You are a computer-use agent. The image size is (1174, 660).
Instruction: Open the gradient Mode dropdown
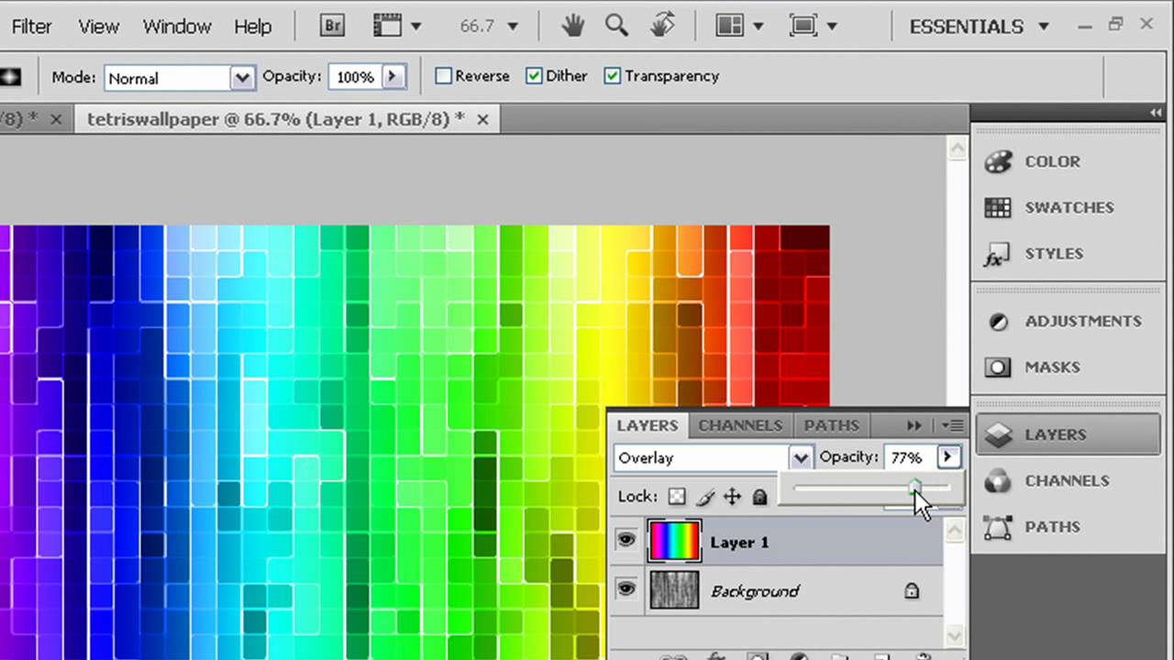242,78
